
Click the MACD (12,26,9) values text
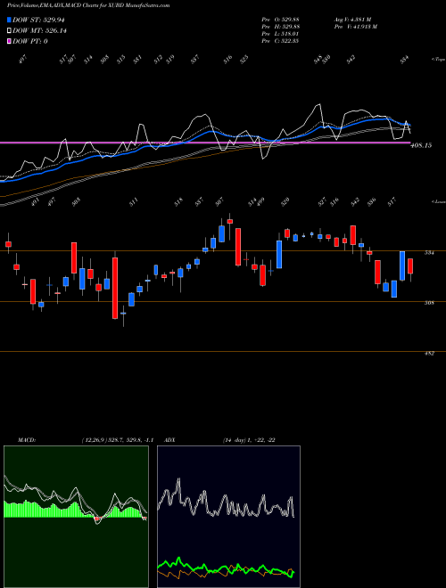pyautogui.click(x=117, y=440)
